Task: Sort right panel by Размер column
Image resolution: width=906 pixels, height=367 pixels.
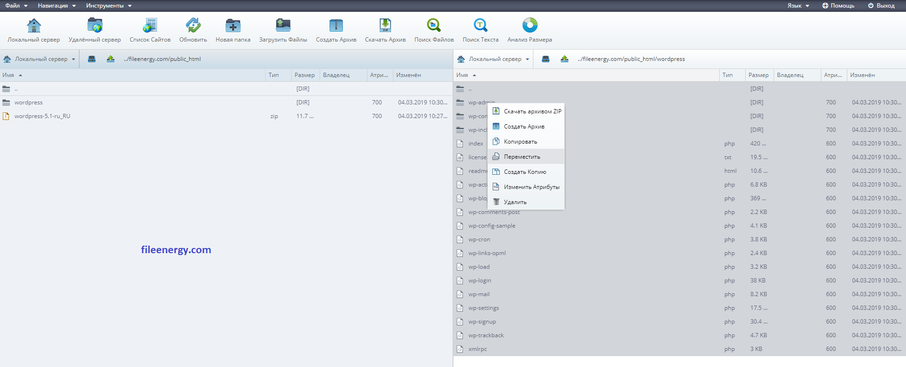Action: coord(759,75)
